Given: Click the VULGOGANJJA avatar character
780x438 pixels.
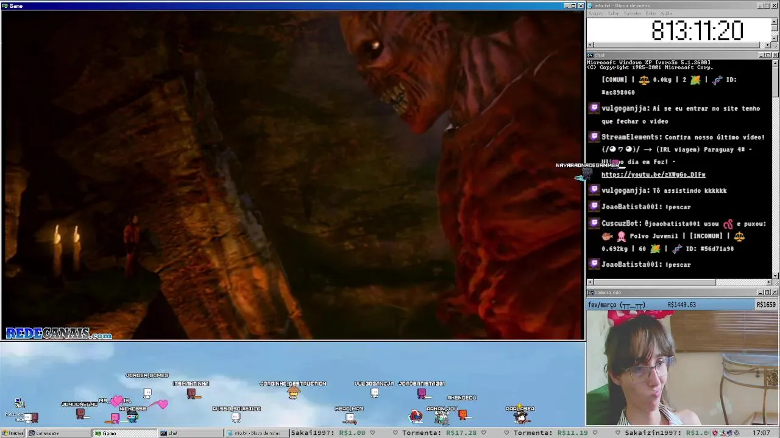Looking at the screenshot, I should [375, 392].
